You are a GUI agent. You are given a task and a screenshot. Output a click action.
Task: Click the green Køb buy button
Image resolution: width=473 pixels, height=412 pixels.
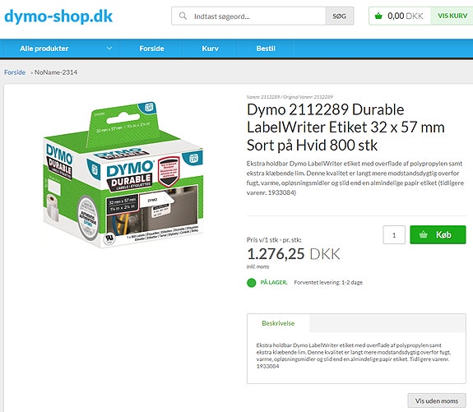438,234
